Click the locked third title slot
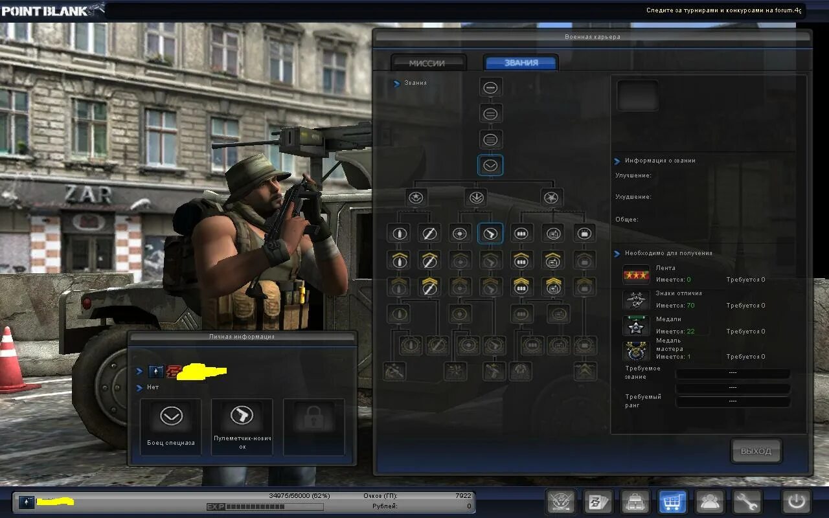The image size is (829, 518). coord(314,427)
